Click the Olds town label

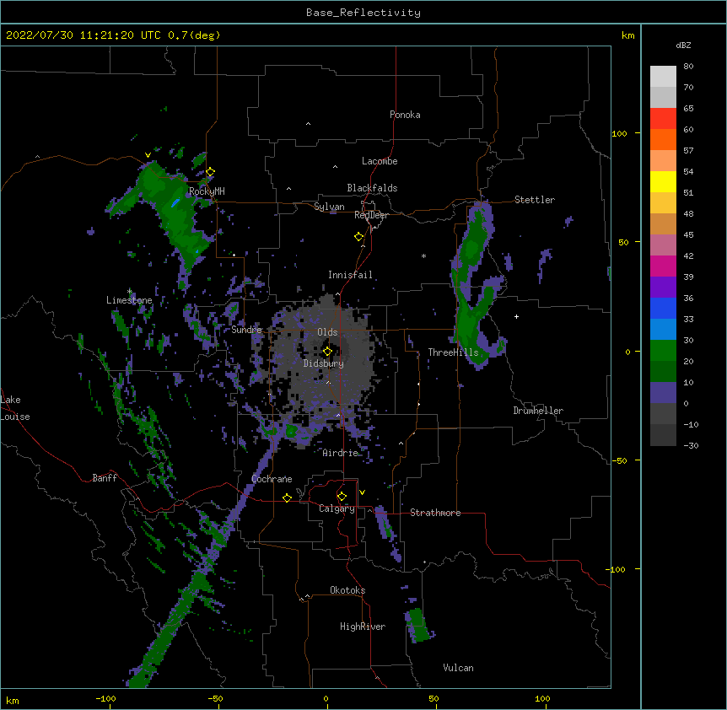[x=327, y=332]
